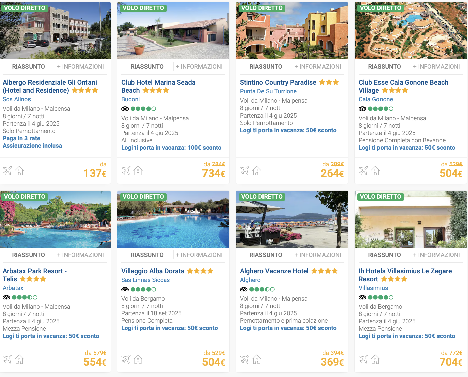
Task: Click the 369€ price on Alghero Vacanze
Action: (x=332, y=362)
